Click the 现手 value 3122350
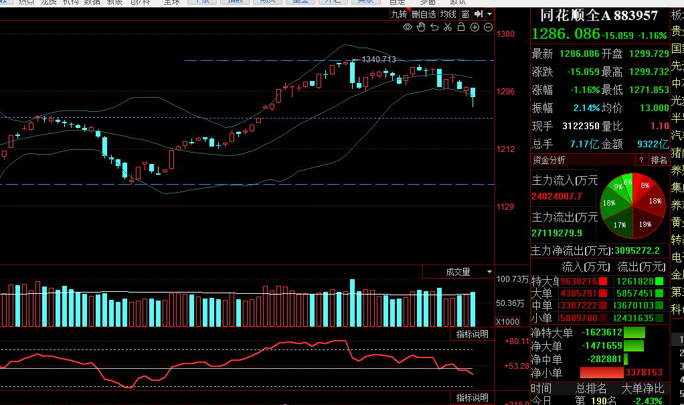 click(581, 126)
